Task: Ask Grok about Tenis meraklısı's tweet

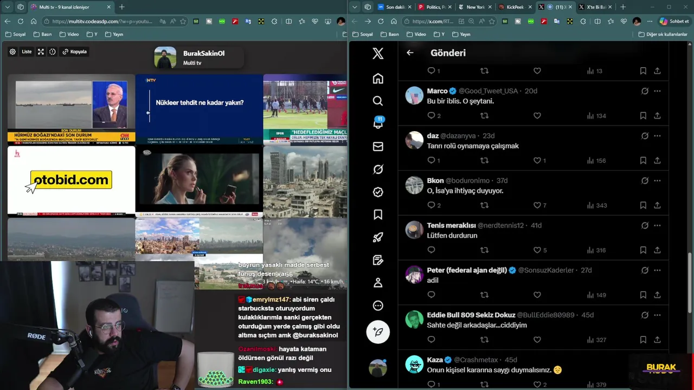Action: click(645, 225)
